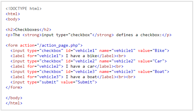This screenshot has width=194, height=112.
Task: Click the strong opening tag
Action: pos(32,35)
